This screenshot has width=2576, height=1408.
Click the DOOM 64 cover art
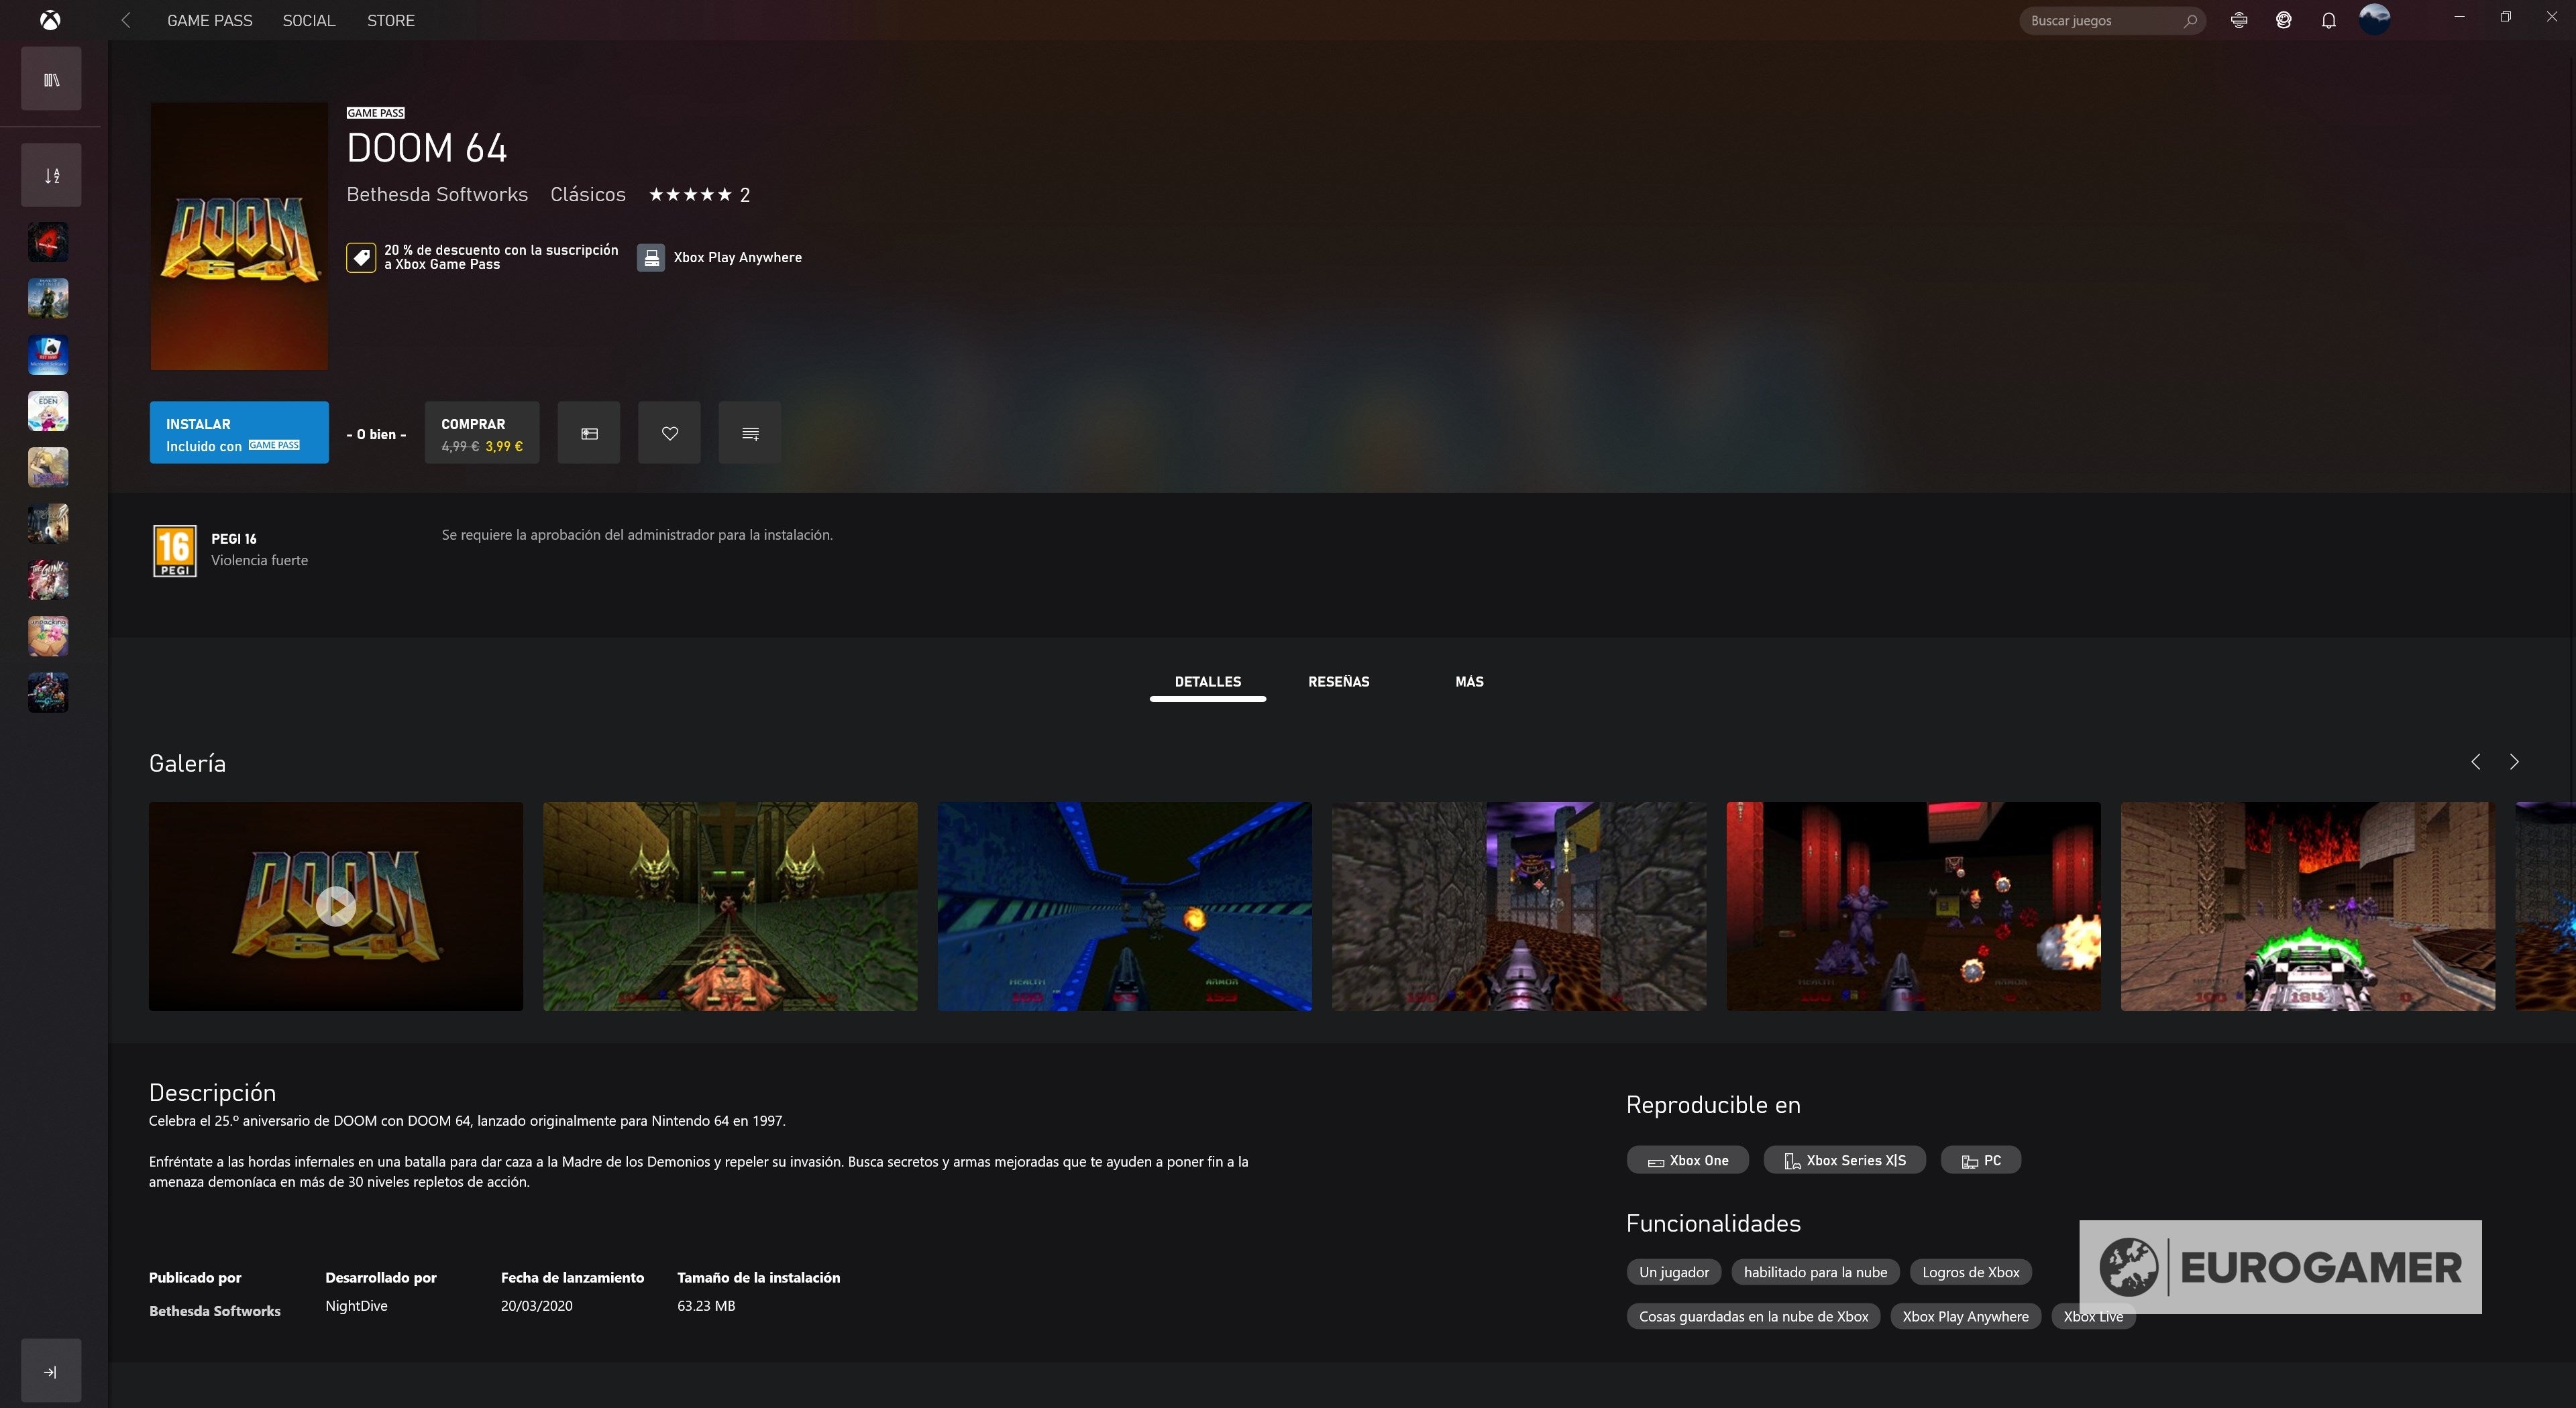pyautogui.click(x=239, y=236)
